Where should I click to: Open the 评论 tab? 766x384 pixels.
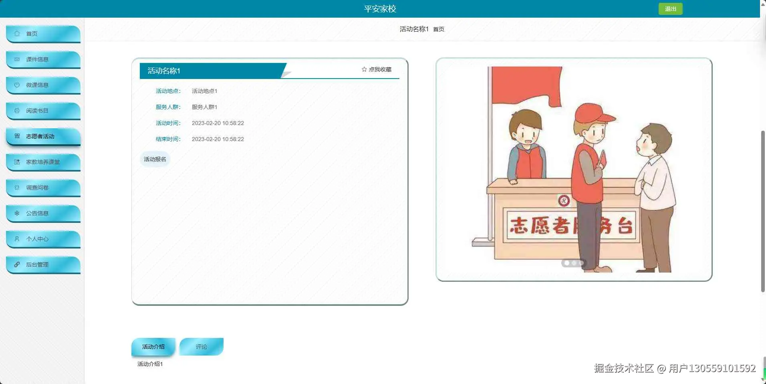click(201, 347)
